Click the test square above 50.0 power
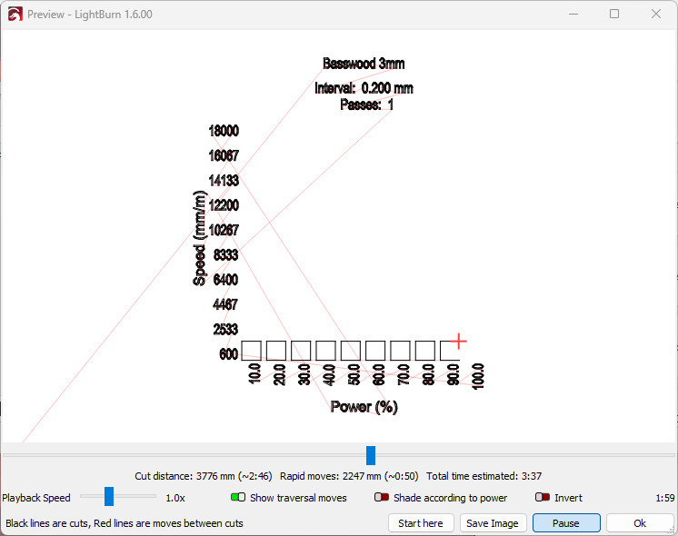 click(x=351, y=351)
